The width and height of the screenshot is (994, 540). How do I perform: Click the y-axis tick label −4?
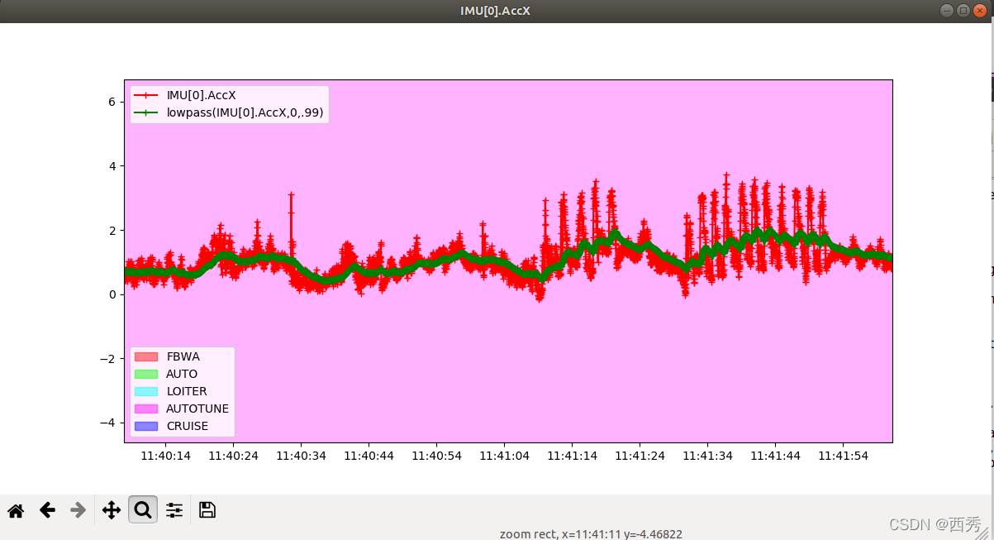[107, 423]
